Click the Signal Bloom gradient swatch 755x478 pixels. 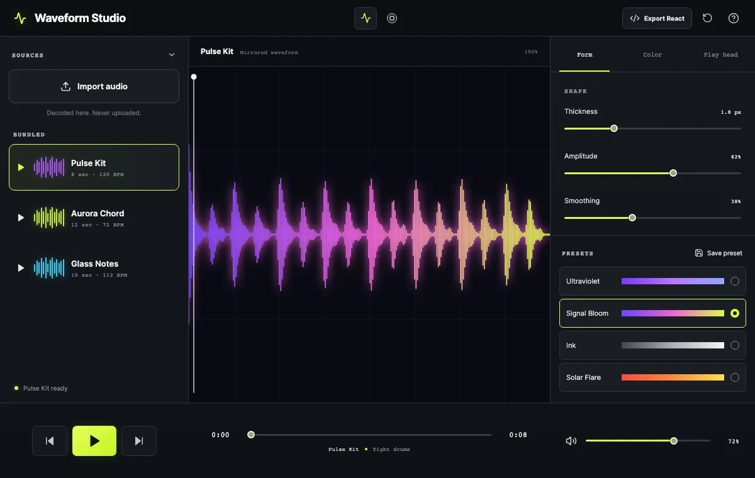[x=673, y=313]
